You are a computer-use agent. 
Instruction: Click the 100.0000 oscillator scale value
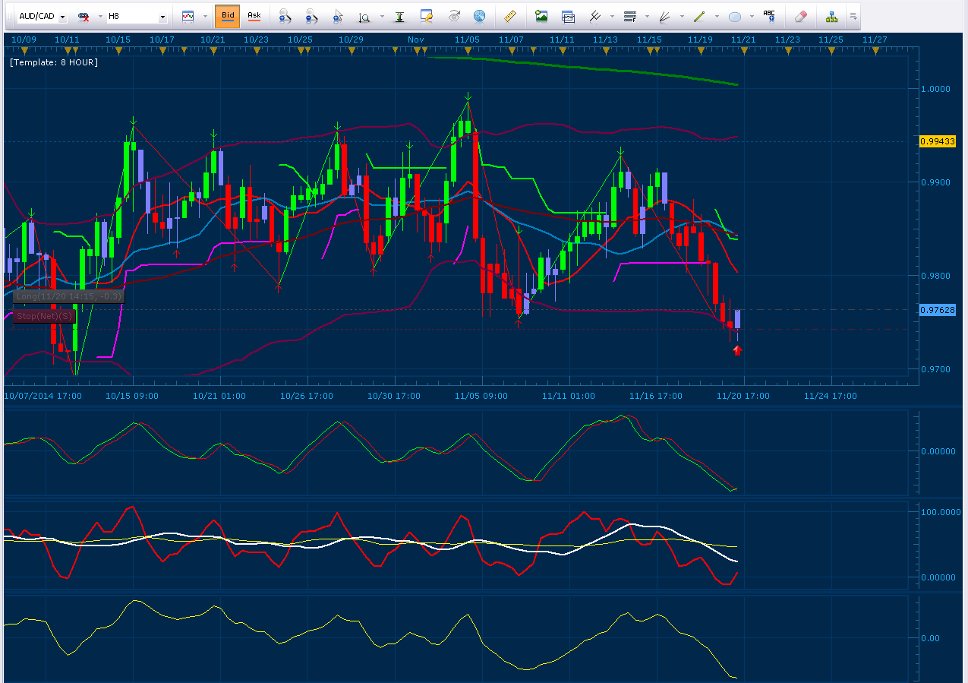click(x=941, y=512)
